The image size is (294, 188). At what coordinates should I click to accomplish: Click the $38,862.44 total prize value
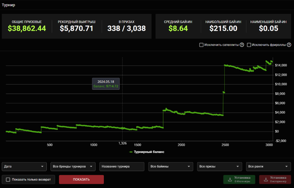[x=27, y=28]
